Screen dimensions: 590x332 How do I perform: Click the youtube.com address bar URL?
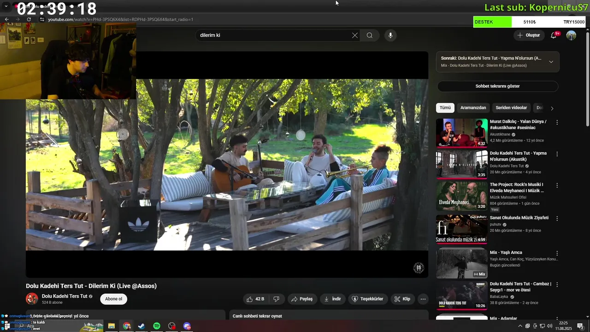point(120,19)
